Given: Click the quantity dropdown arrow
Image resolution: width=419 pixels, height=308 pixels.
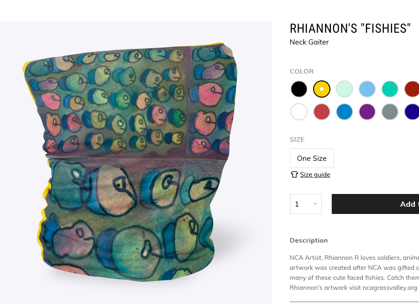Looking at the screenshot, I should [x=315, y=204].
